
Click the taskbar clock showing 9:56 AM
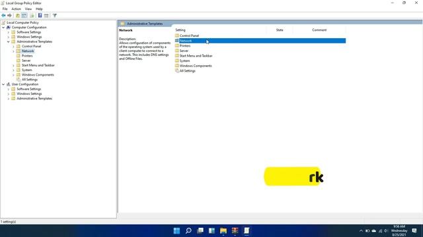point(399,231)
